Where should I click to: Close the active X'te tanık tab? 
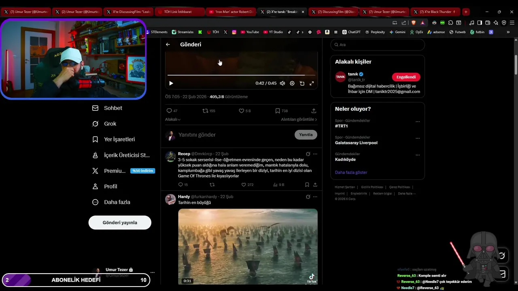point(303,12)
